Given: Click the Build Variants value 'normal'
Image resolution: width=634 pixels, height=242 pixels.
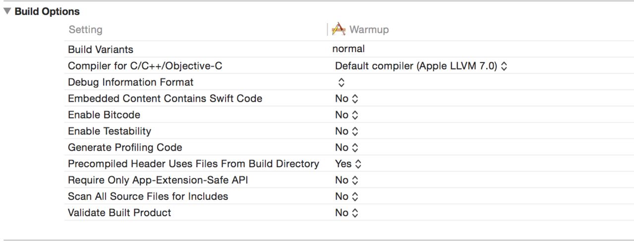Looking at the screenshot, I should pyautogui.click(x=348, y=49).
